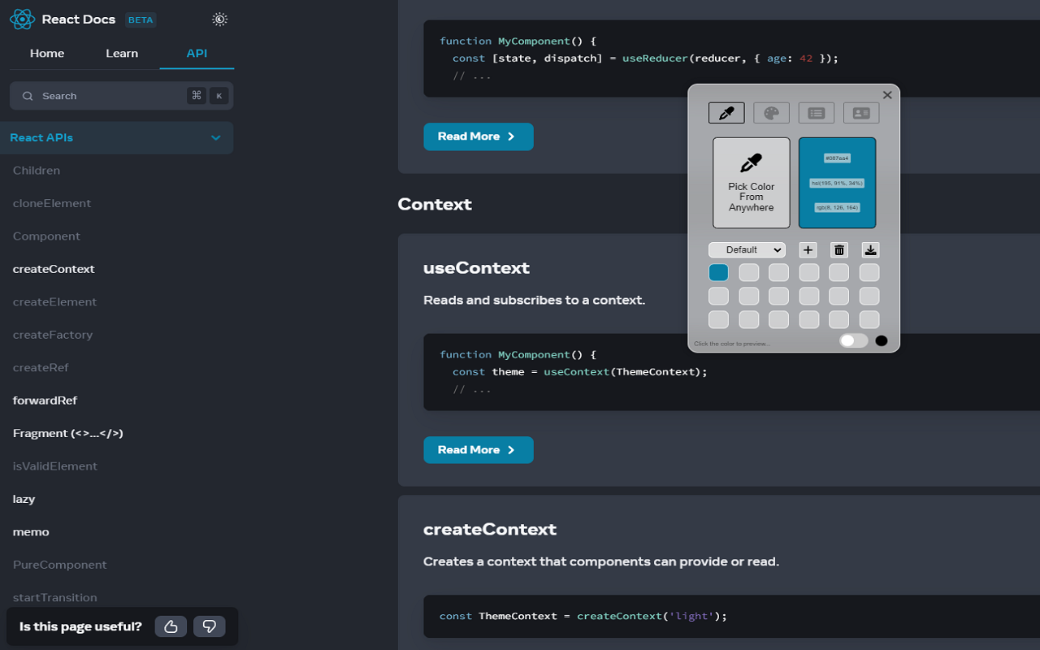Toggle the switch at color picker bottom
1040x650 pixels.
pyautogui.click(x=854, y=340)
